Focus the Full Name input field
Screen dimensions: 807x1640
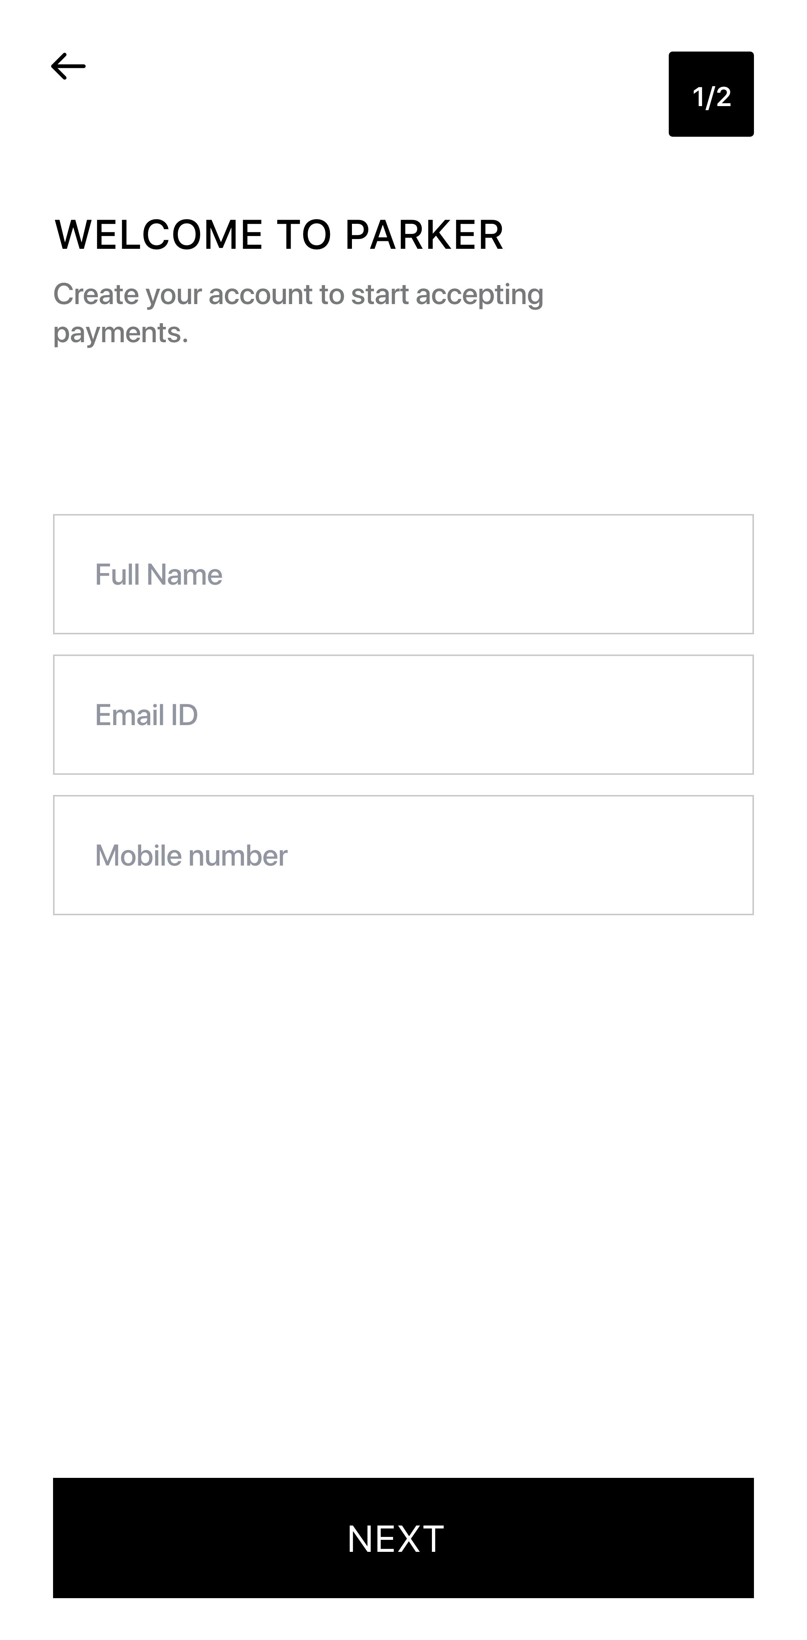(x=403, y=574)
